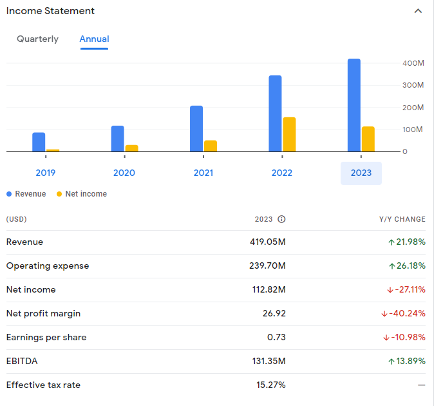Click the green up arrow for Revenue change
Viewport: 434px width, 406px height.
pyautogui.click(x=392, y=242)
